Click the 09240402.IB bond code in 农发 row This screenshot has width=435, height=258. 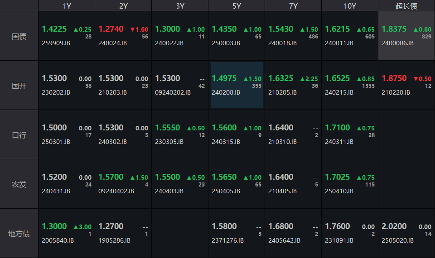pyautogui.click(x=116, y=191)
